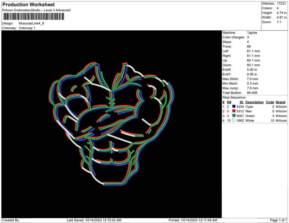Click the Max Stitch value '7.0 mm'

pyautogui.click(x=253, y=79)
